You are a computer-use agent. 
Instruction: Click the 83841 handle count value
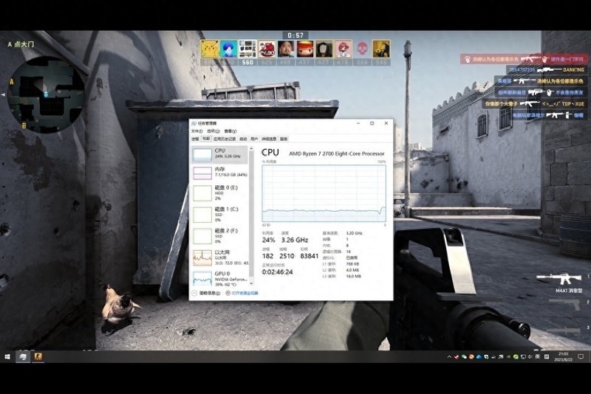pyautogui.click(x=309, y=256)
